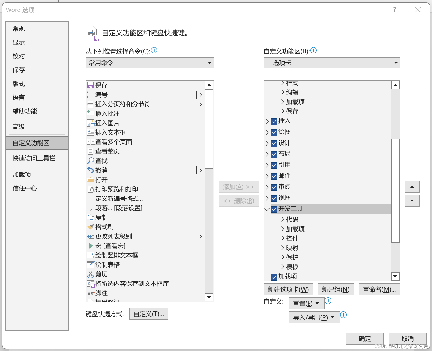The height and width of the screenshot is (351, 432).
Task: Click the 插入图片 picture icon
Action: [x=90, y=123]
